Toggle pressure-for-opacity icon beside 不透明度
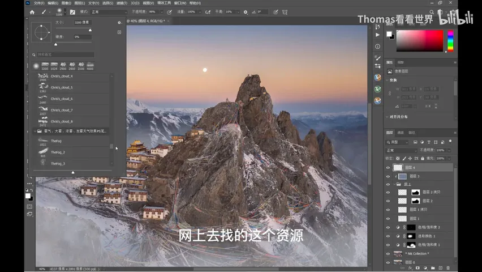The height and width of the screenshot is (272, 482). tap(169, 12)
